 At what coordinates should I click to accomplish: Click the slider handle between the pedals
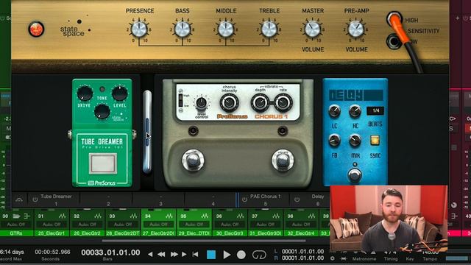(147, 132)
